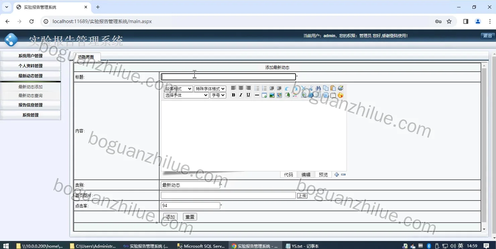
Task: Focus the 标题 title input field
Action: (228, 77)
